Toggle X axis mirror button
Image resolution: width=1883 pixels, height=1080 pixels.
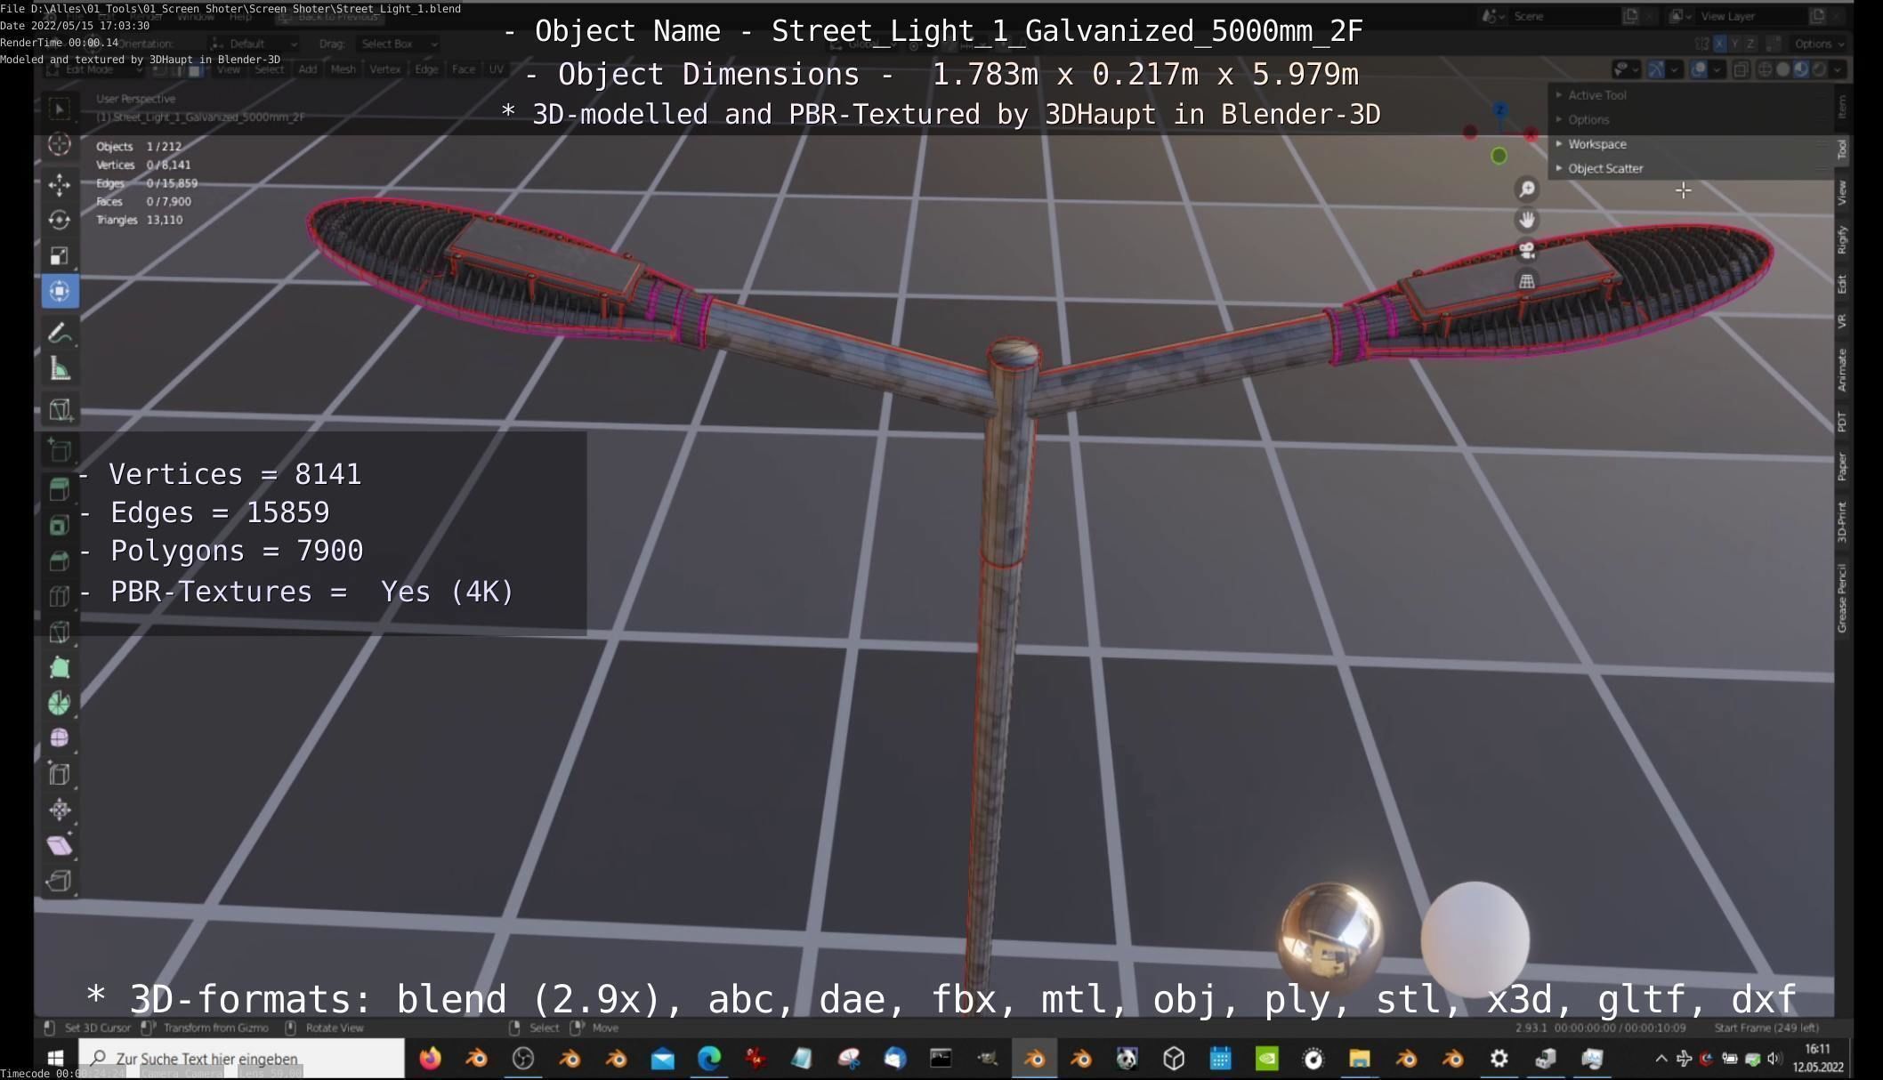point(1719,44)
